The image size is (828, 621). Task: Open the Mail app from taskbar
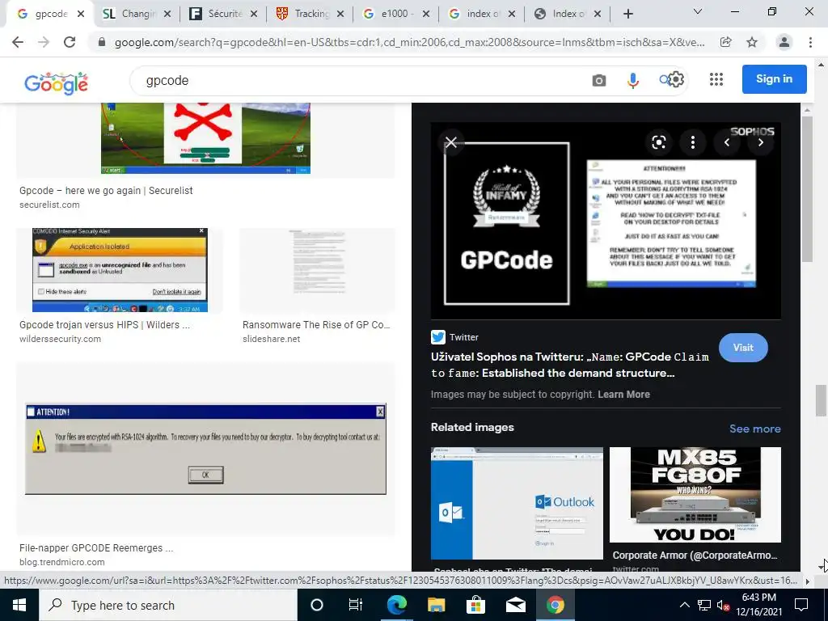pos(515,605)
